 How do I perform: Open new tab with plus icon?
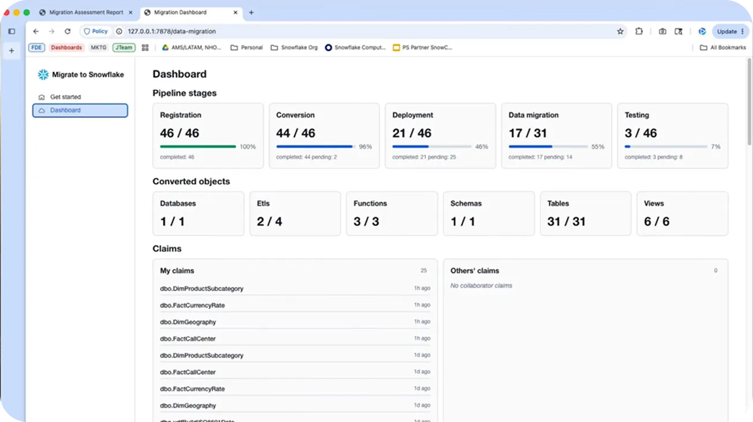coord(251,13)
